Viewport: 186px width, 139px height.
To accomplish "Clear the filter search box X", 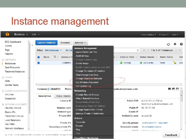I will pyautogui.click(x=138, y=50).
